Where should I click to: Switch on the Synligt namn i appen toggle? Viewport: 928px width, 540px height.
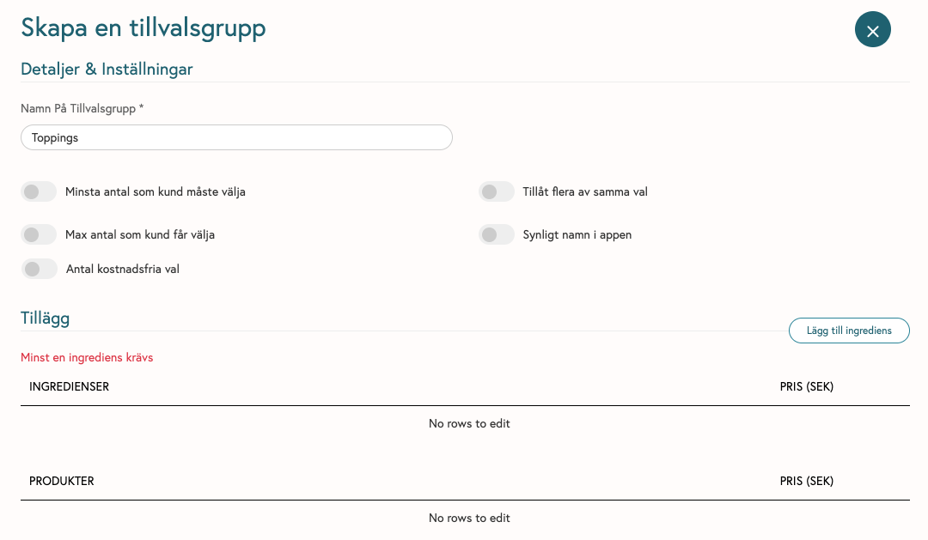pyautogui.click(x=497, y=235)
